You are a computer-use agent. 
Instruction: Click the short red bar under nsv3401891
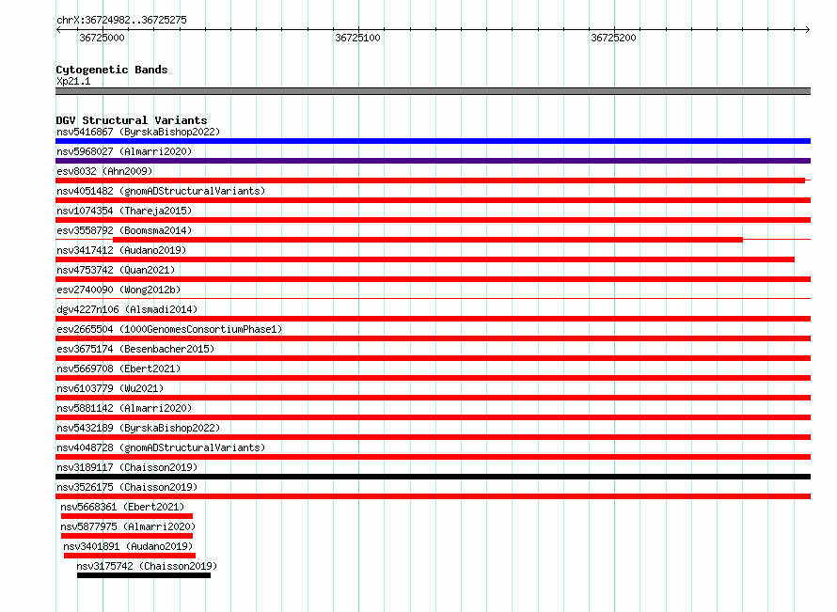[x=130, y=556]
